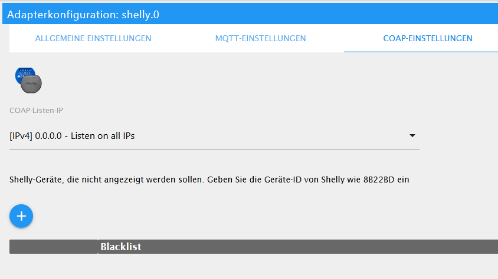The width and height of the screenshot is (498, 279).
Task: Open the MQTT-Einstellungen tab
Action: [260, 38]
